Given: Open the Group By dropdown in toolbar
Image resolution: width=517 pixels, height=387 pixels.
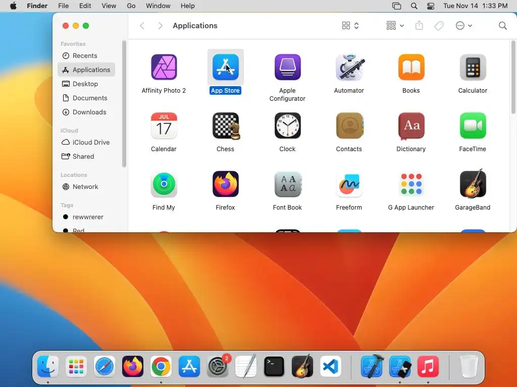Looking at the screenshot, I should coord(395,26).
